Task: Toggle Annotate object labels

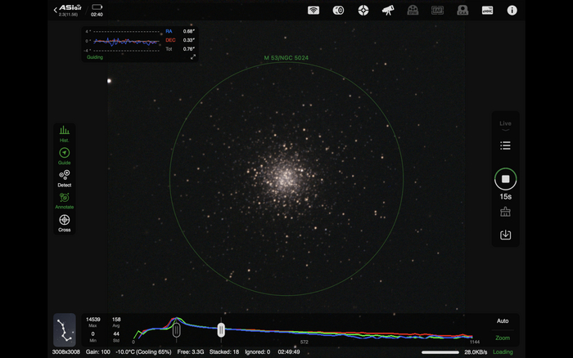Action: tap(65, 201)
